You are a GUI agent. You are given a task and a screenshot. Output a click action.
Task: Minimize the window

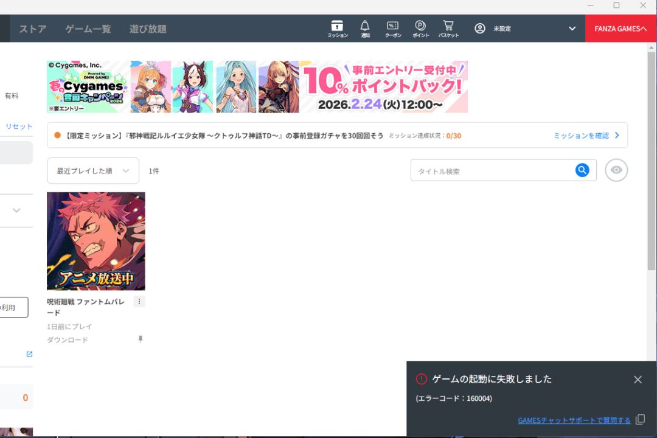click(590, 5)
